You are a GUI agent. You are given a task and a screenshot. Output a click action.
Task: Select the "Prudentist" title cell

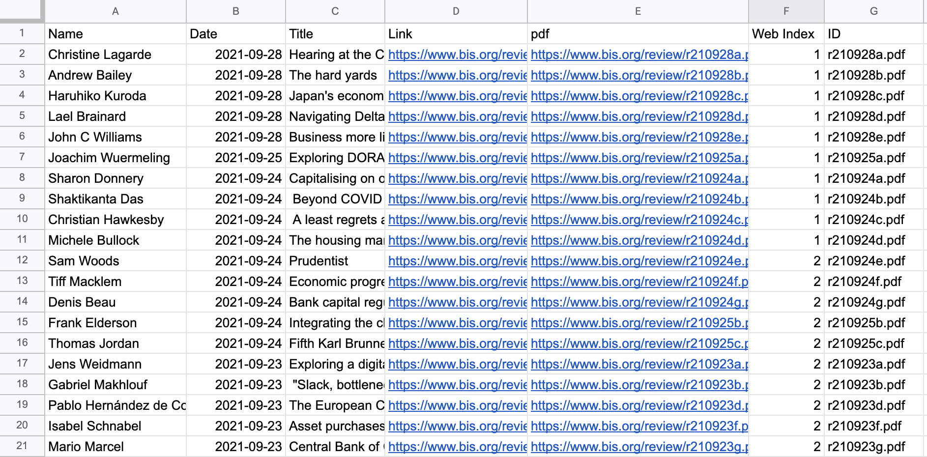[319, 261]
